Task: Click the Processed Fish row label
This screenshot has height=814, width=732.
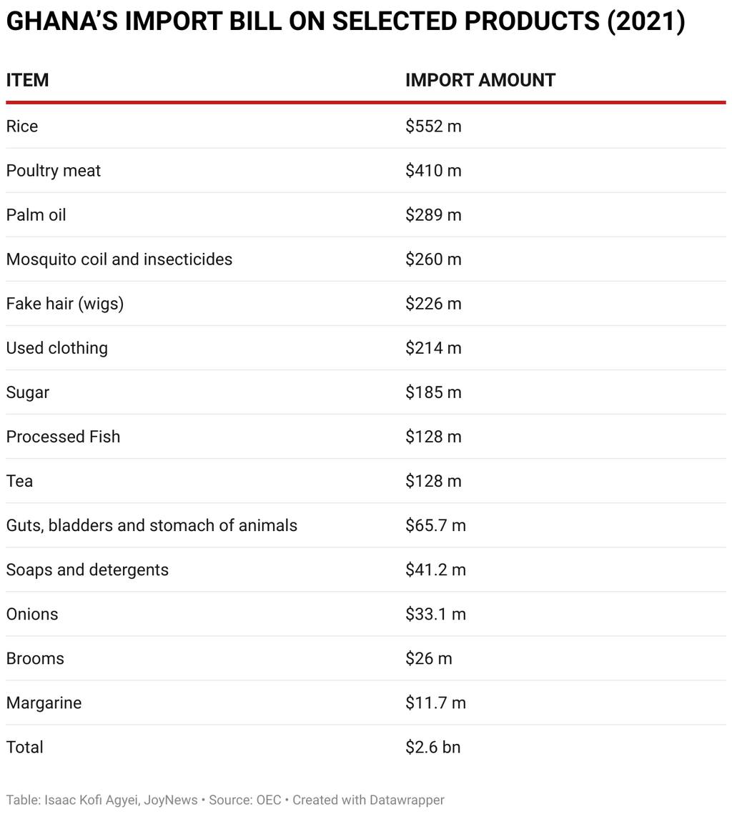Action: (63, 437)
